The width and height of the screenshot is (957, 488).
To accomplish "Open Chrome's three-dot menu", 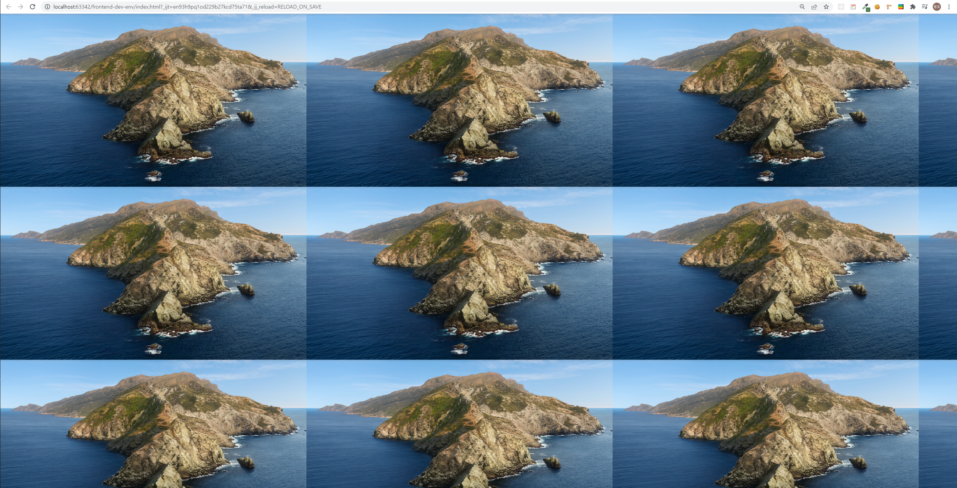I will pos(949,7).
